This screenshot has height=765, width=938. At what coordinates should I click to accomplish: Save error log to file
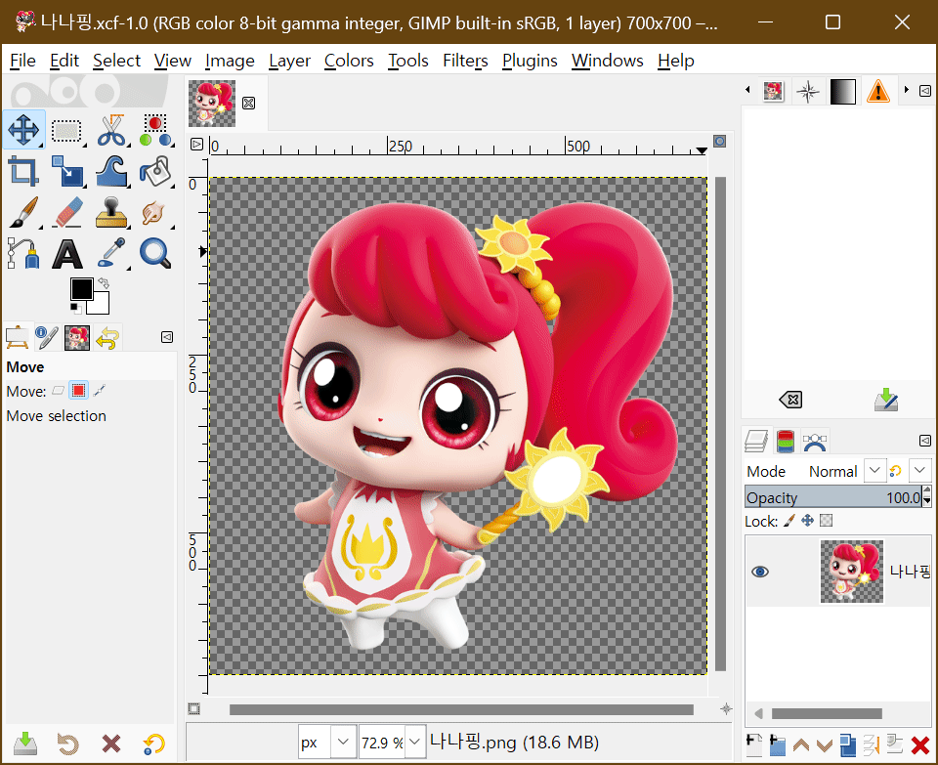pyautogui.click(x=886, y=400)
